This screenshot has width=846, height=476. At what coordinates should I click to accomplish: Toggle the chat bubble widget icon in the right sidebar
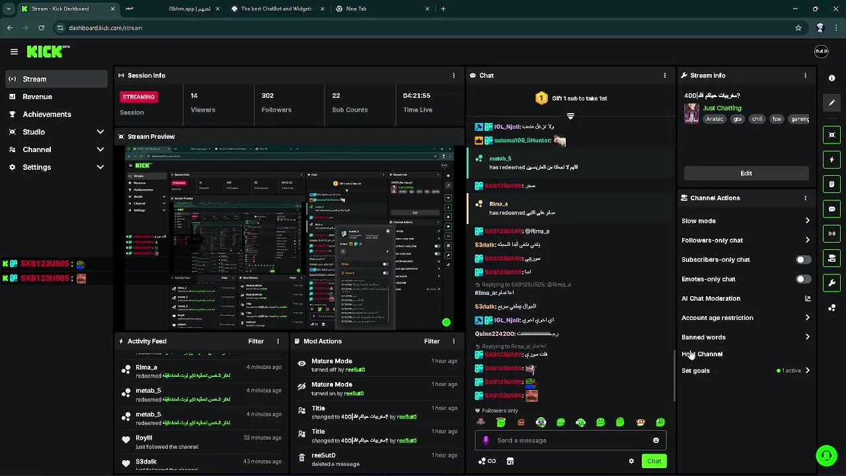[x=831, y=209]
